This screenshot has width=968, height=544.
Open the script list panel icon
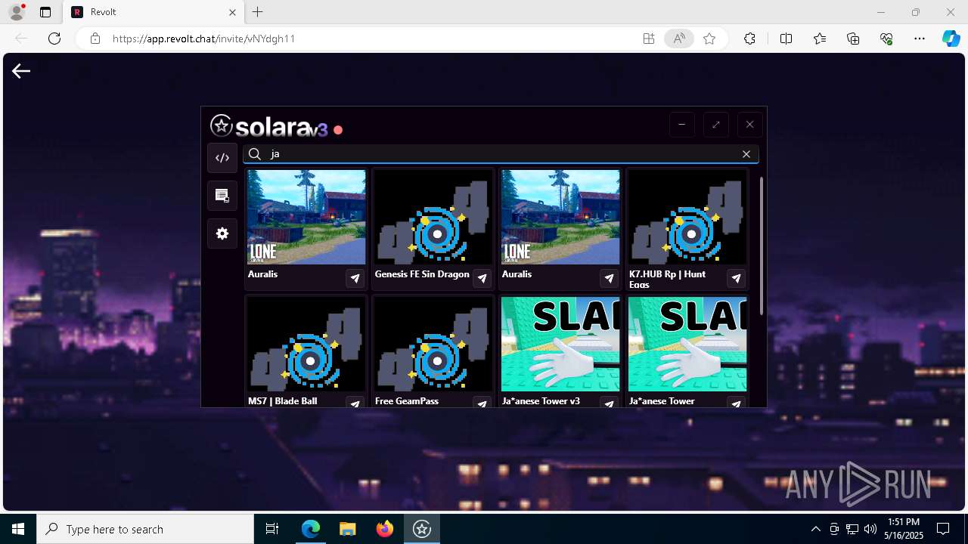tap(222, 196)
